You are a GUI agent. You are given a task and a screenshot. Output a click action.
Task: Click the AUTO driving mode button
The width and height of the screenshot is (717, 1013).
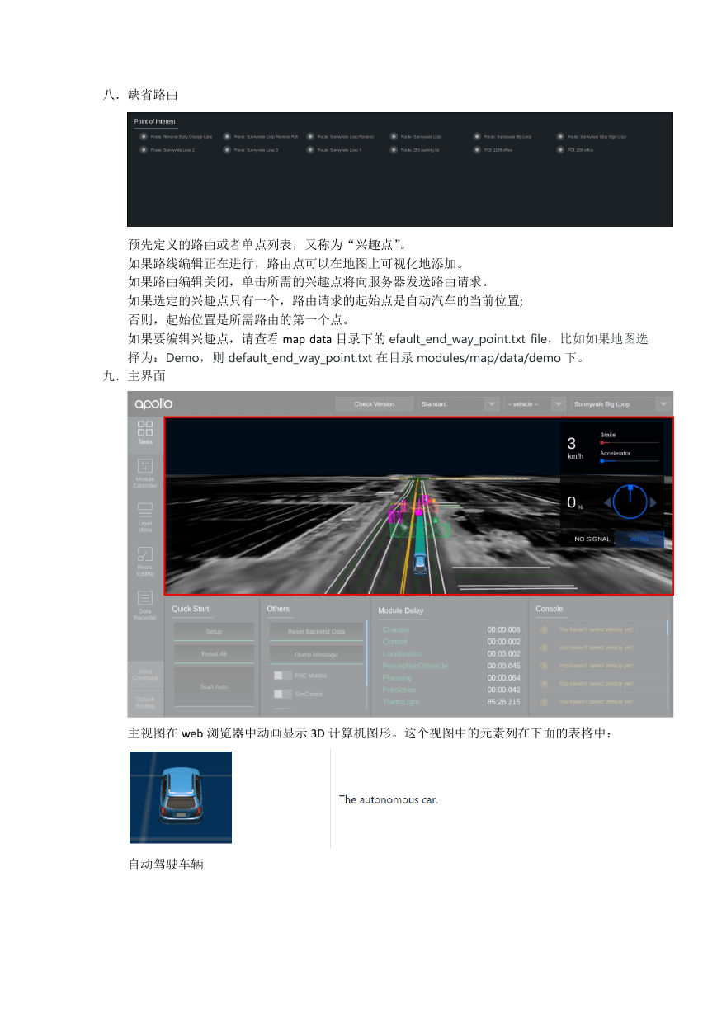tap(639, 539)
